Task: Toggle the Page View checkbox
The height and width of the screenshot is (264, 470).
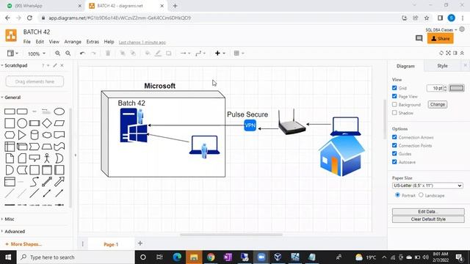Action: tap(394, 96)
